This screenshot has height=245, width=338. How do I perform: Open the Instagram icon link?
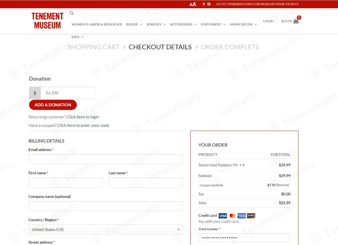point(209,4)
